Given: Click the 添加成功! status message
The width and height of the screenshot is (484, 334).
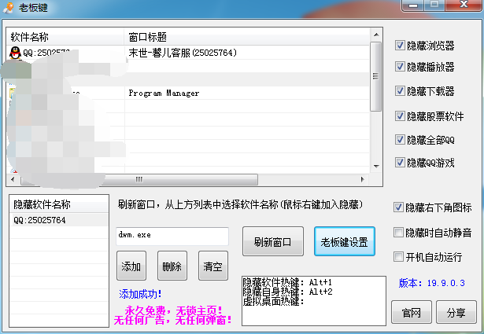Looking at the screenshot, I should [140, 294].
